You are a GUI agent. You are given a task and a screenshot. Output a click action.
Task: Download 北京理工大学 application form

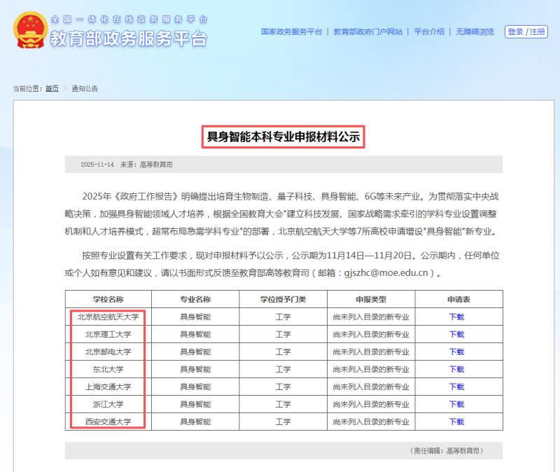pyautogui.click(x=456, y=335)
